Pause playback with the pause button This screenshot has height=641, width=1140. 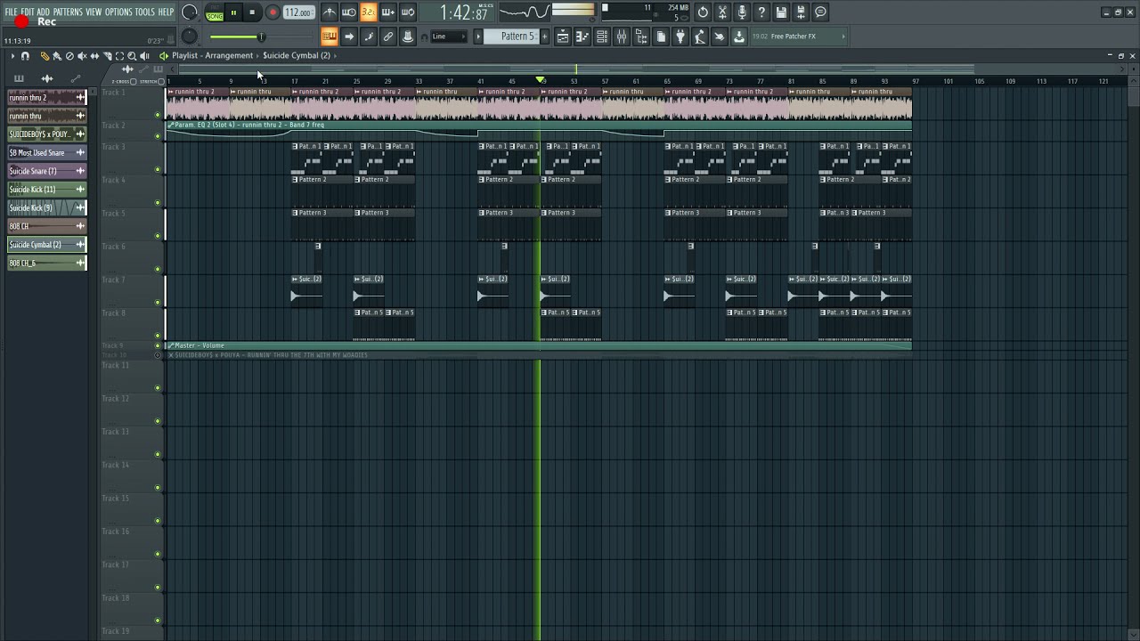233,12
